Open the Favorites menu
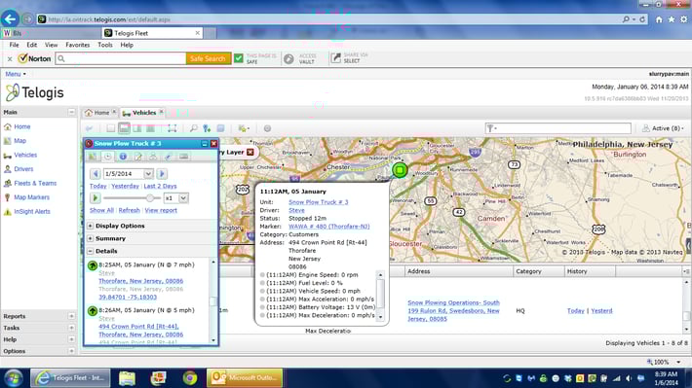 [78, 45]
